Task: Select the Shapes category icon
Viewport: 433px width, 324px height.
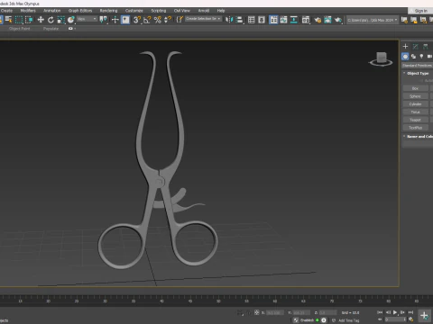Action: pyautogui.click(x=413, y=57)
